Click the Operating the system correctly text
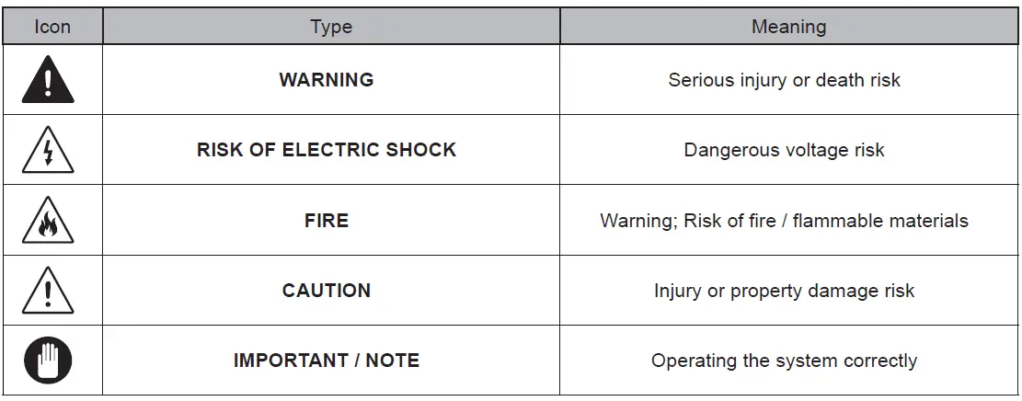Image resolution: width=1022 pixels, height=401 pixels. coord(784,361)
